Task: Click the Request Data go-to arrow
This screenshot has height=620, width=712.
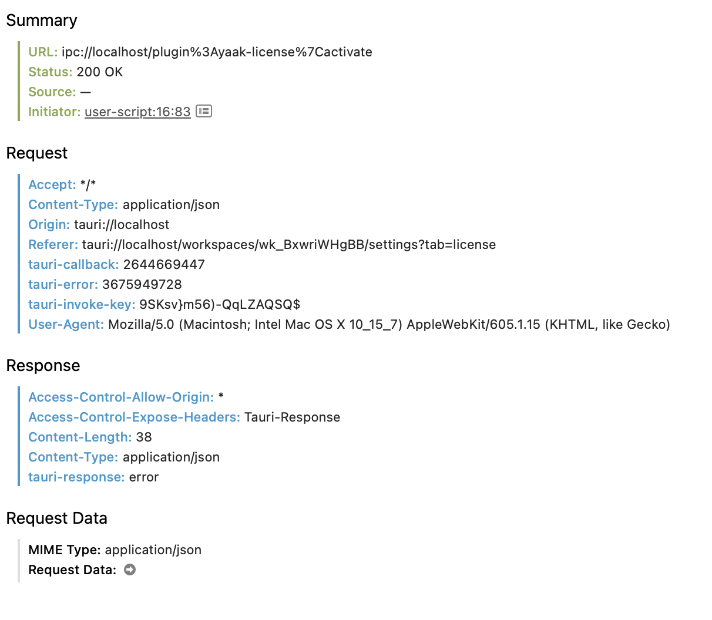Action: (130, 570)
